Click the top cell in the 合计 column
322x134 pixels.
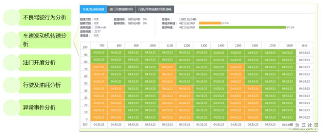[x=305, y=53]
